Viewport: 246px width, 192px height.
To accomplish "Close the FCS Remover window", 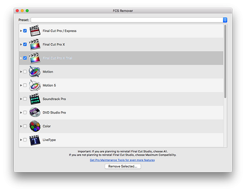I will click(17, 11).
